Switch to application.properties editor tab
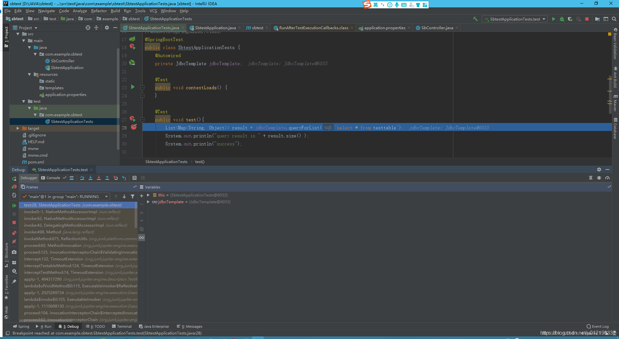 [x=385, y=28]
